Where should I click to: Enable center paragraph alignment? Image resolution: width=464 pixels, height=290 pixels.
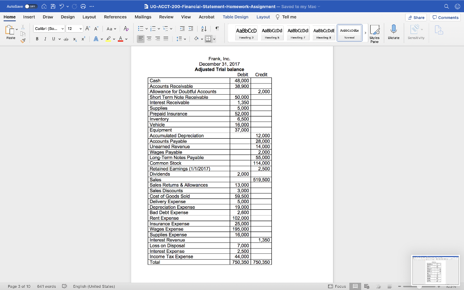point(149,39)
